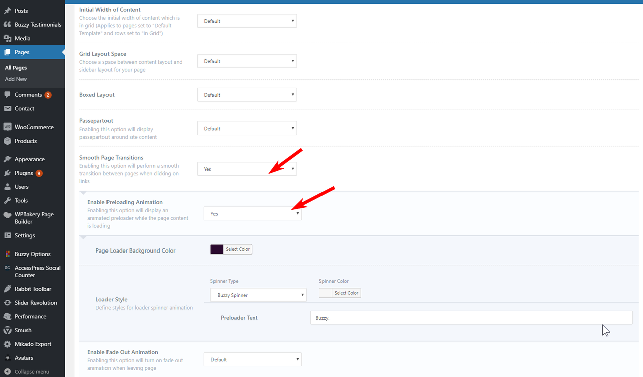Open the Initial Width of Content dropdown

click(247, 21)
